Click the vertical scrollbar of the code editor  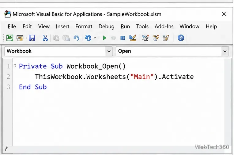[x=228, y=102]
